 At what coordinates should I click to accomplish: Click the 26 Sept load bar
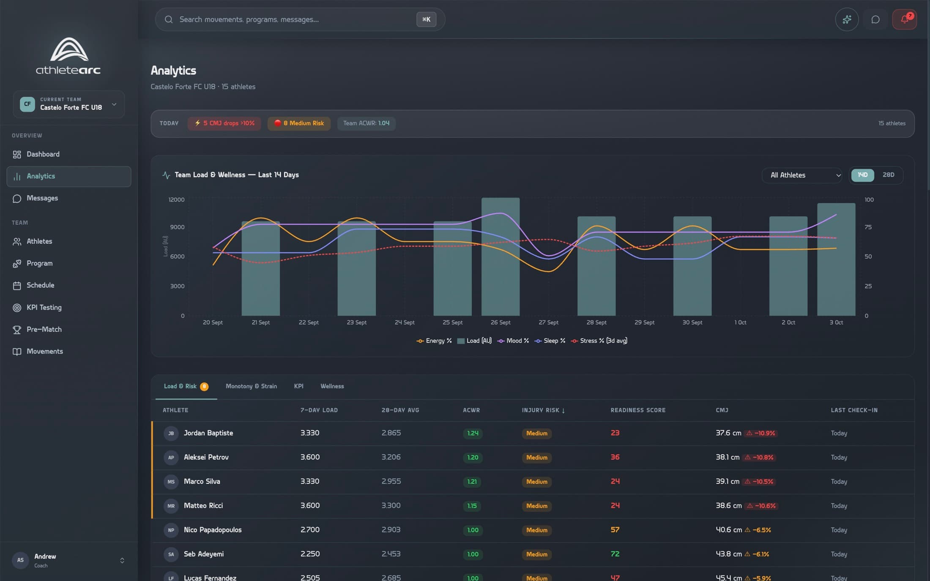501,256
